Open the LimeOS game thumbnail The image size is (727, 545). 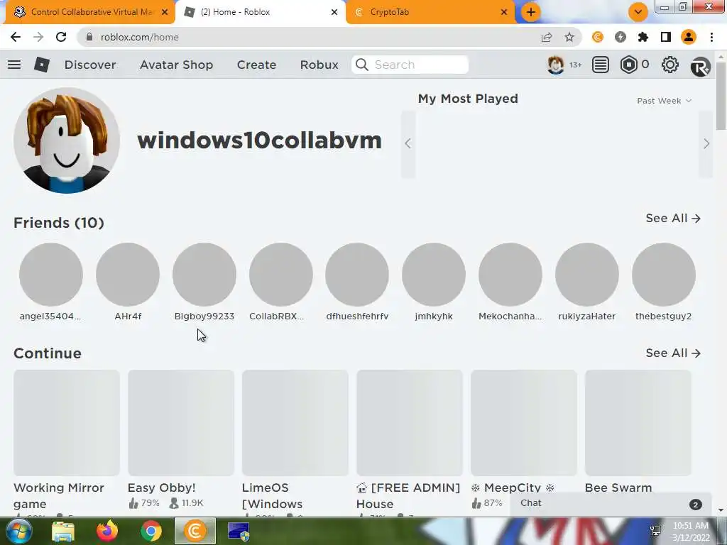[x=295, y=423]
